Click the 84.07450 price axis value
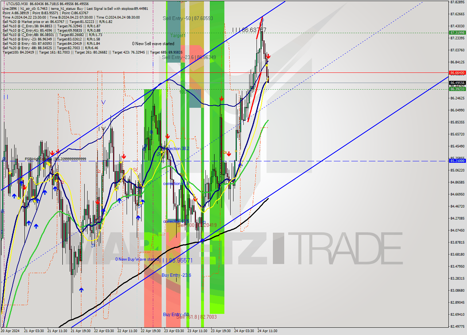467x335 pixels. pos(457,230)
